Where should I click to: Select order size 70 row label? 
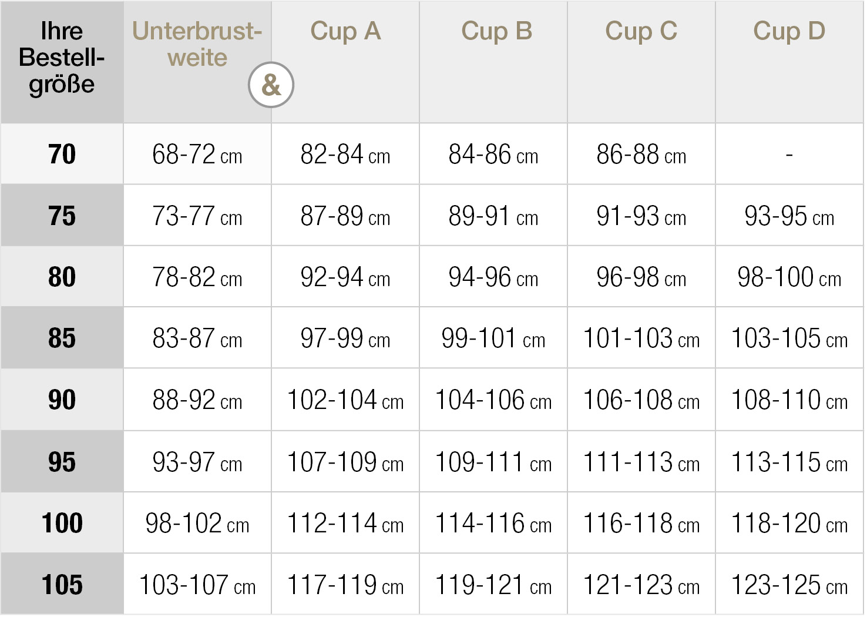coord(62,155)
